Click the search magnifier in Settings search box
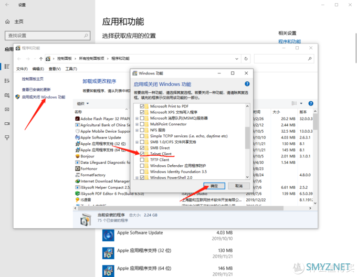This screenshot has height=277, width=357. pos(86,36)
